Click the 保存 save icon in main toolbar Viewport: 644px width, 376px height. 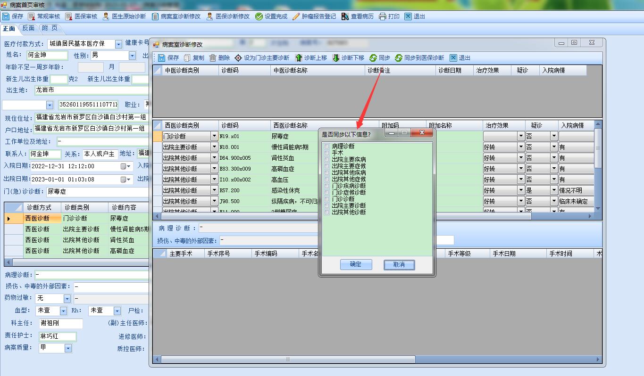point(6,16)
